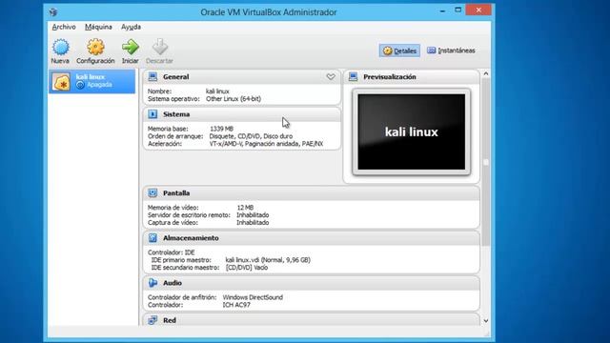Click the General section icon
The height and width of the screenshot is (343, 610).
pos(152,77)
